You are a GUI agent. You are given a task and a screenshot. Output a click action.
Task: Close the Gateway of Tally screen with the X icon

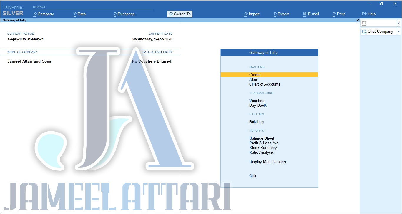pyautogui.click(x=358, y=20)
